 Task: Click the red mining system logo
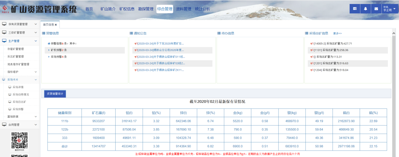click(4, 9)
